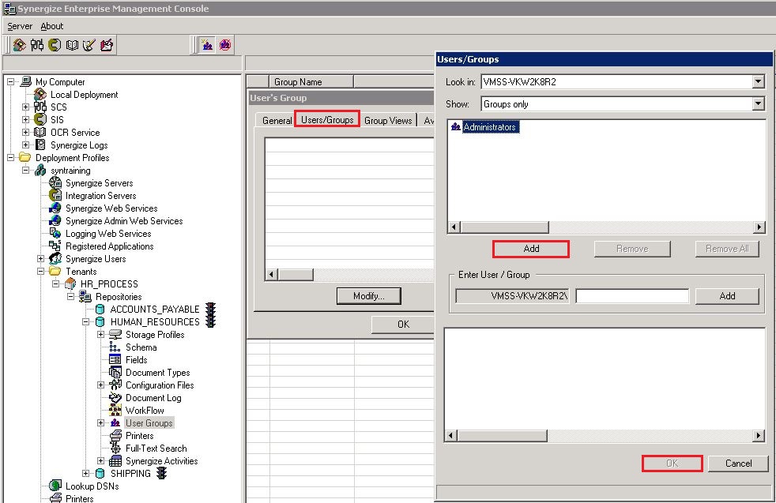This screenshot has height=503, width=776.
Task: Click the Group Name column header
Action: click(x=311, y=81)
